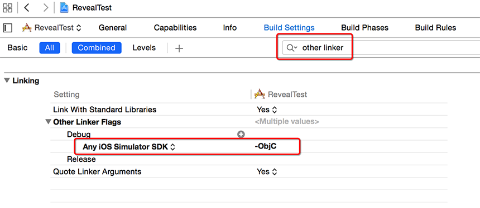Select the Combined view button
The image size is (480, 208).
click(97, 48)
